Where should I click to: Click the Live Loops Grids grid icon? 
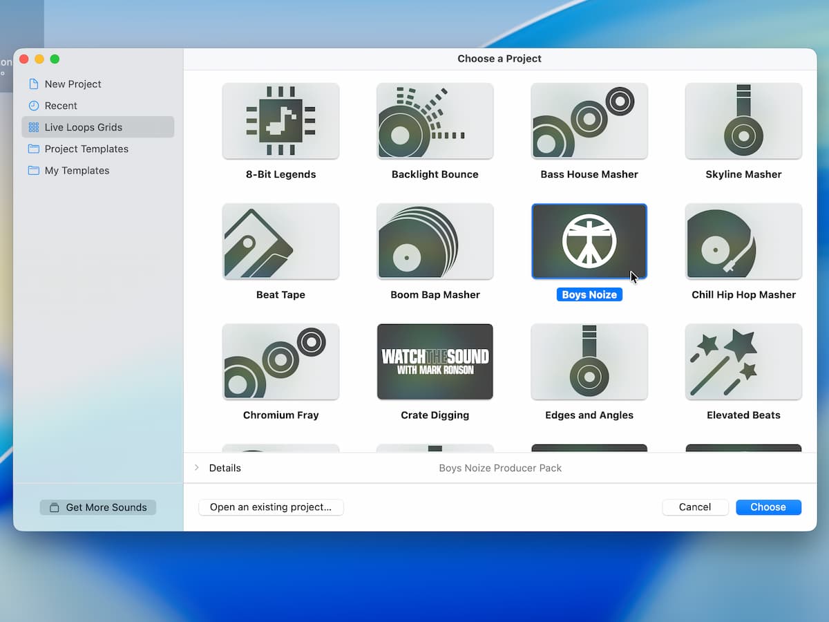tap(34, 127)
